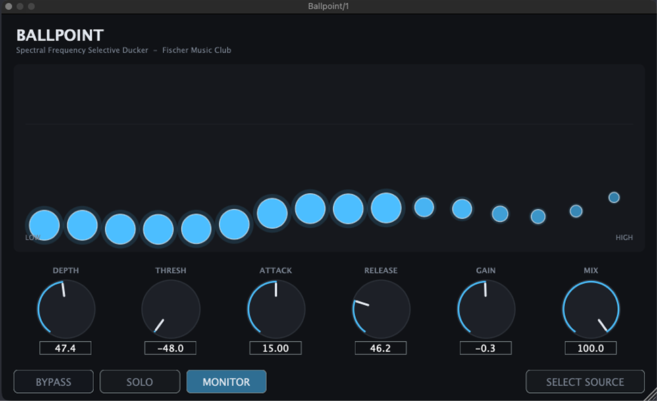Click the HIGH label in spectrum display
Viewport: 657px width, 401px height.
click(x=624, y=238)
